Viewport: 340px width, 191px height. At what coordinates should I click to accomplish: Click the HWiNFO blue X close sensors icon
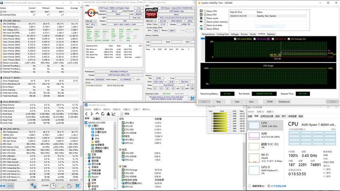[x=77, y=186]
